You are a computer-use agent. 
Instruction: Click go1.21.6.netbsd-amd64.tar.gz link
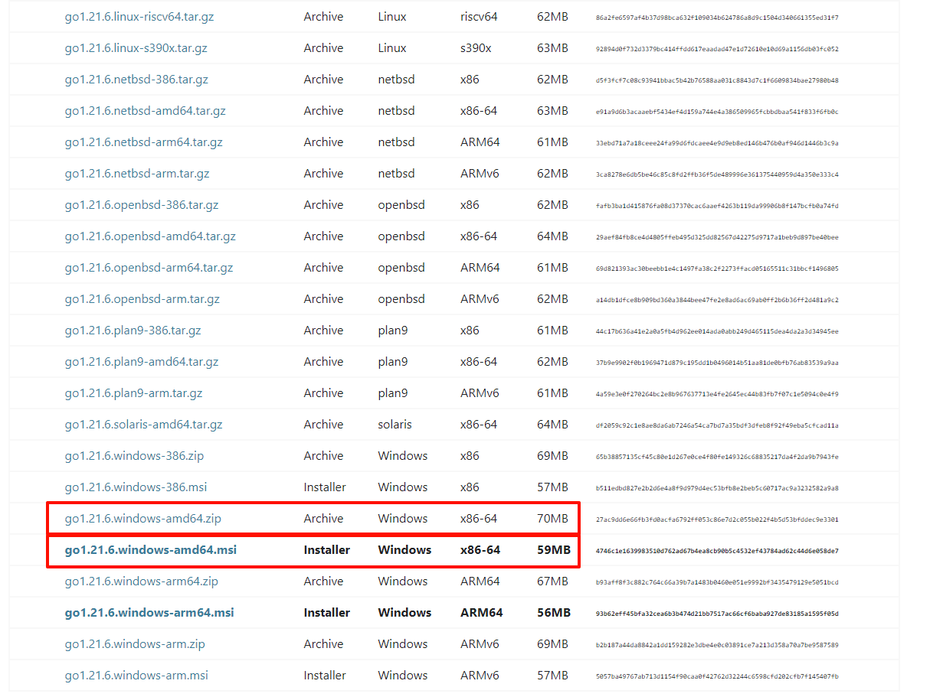[x=145, y=111]
